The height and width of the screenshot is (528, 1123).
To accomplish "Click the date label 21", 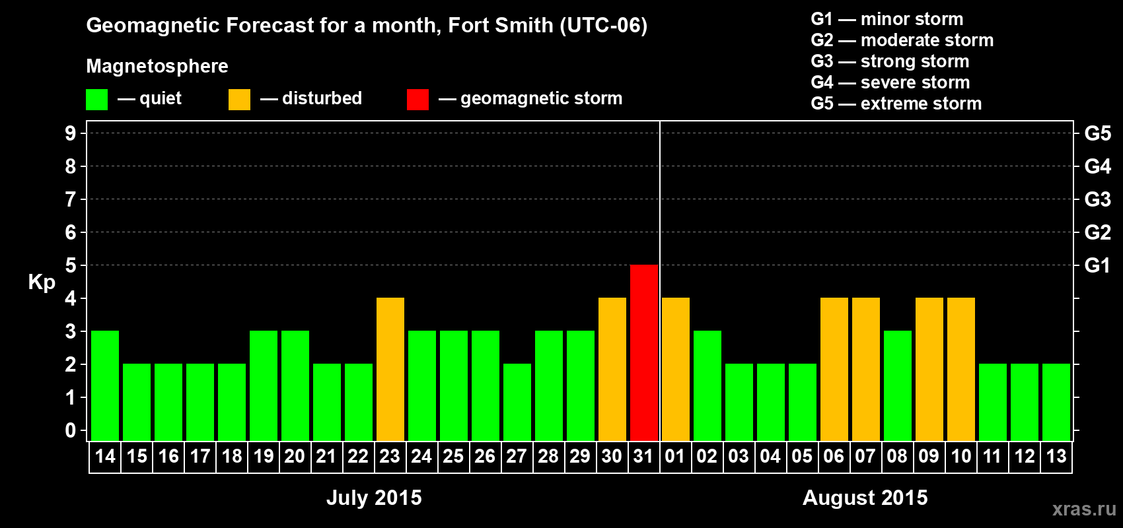I will 326,456.
